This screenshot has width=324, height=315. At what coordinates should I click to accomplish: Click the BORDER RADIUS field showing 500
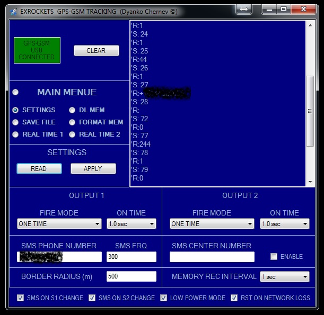132,276
